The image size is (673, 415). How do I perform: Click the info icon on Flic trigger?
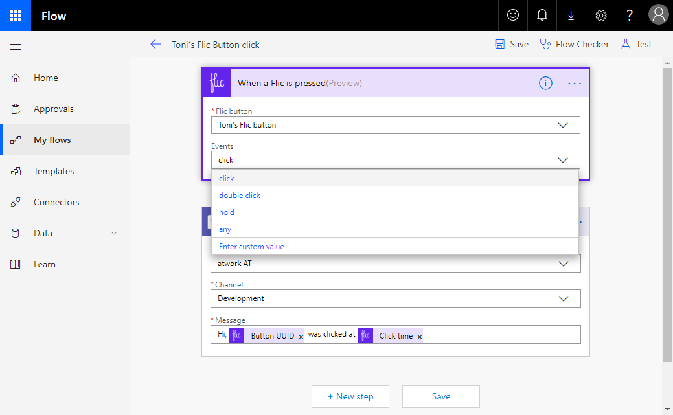545,83
